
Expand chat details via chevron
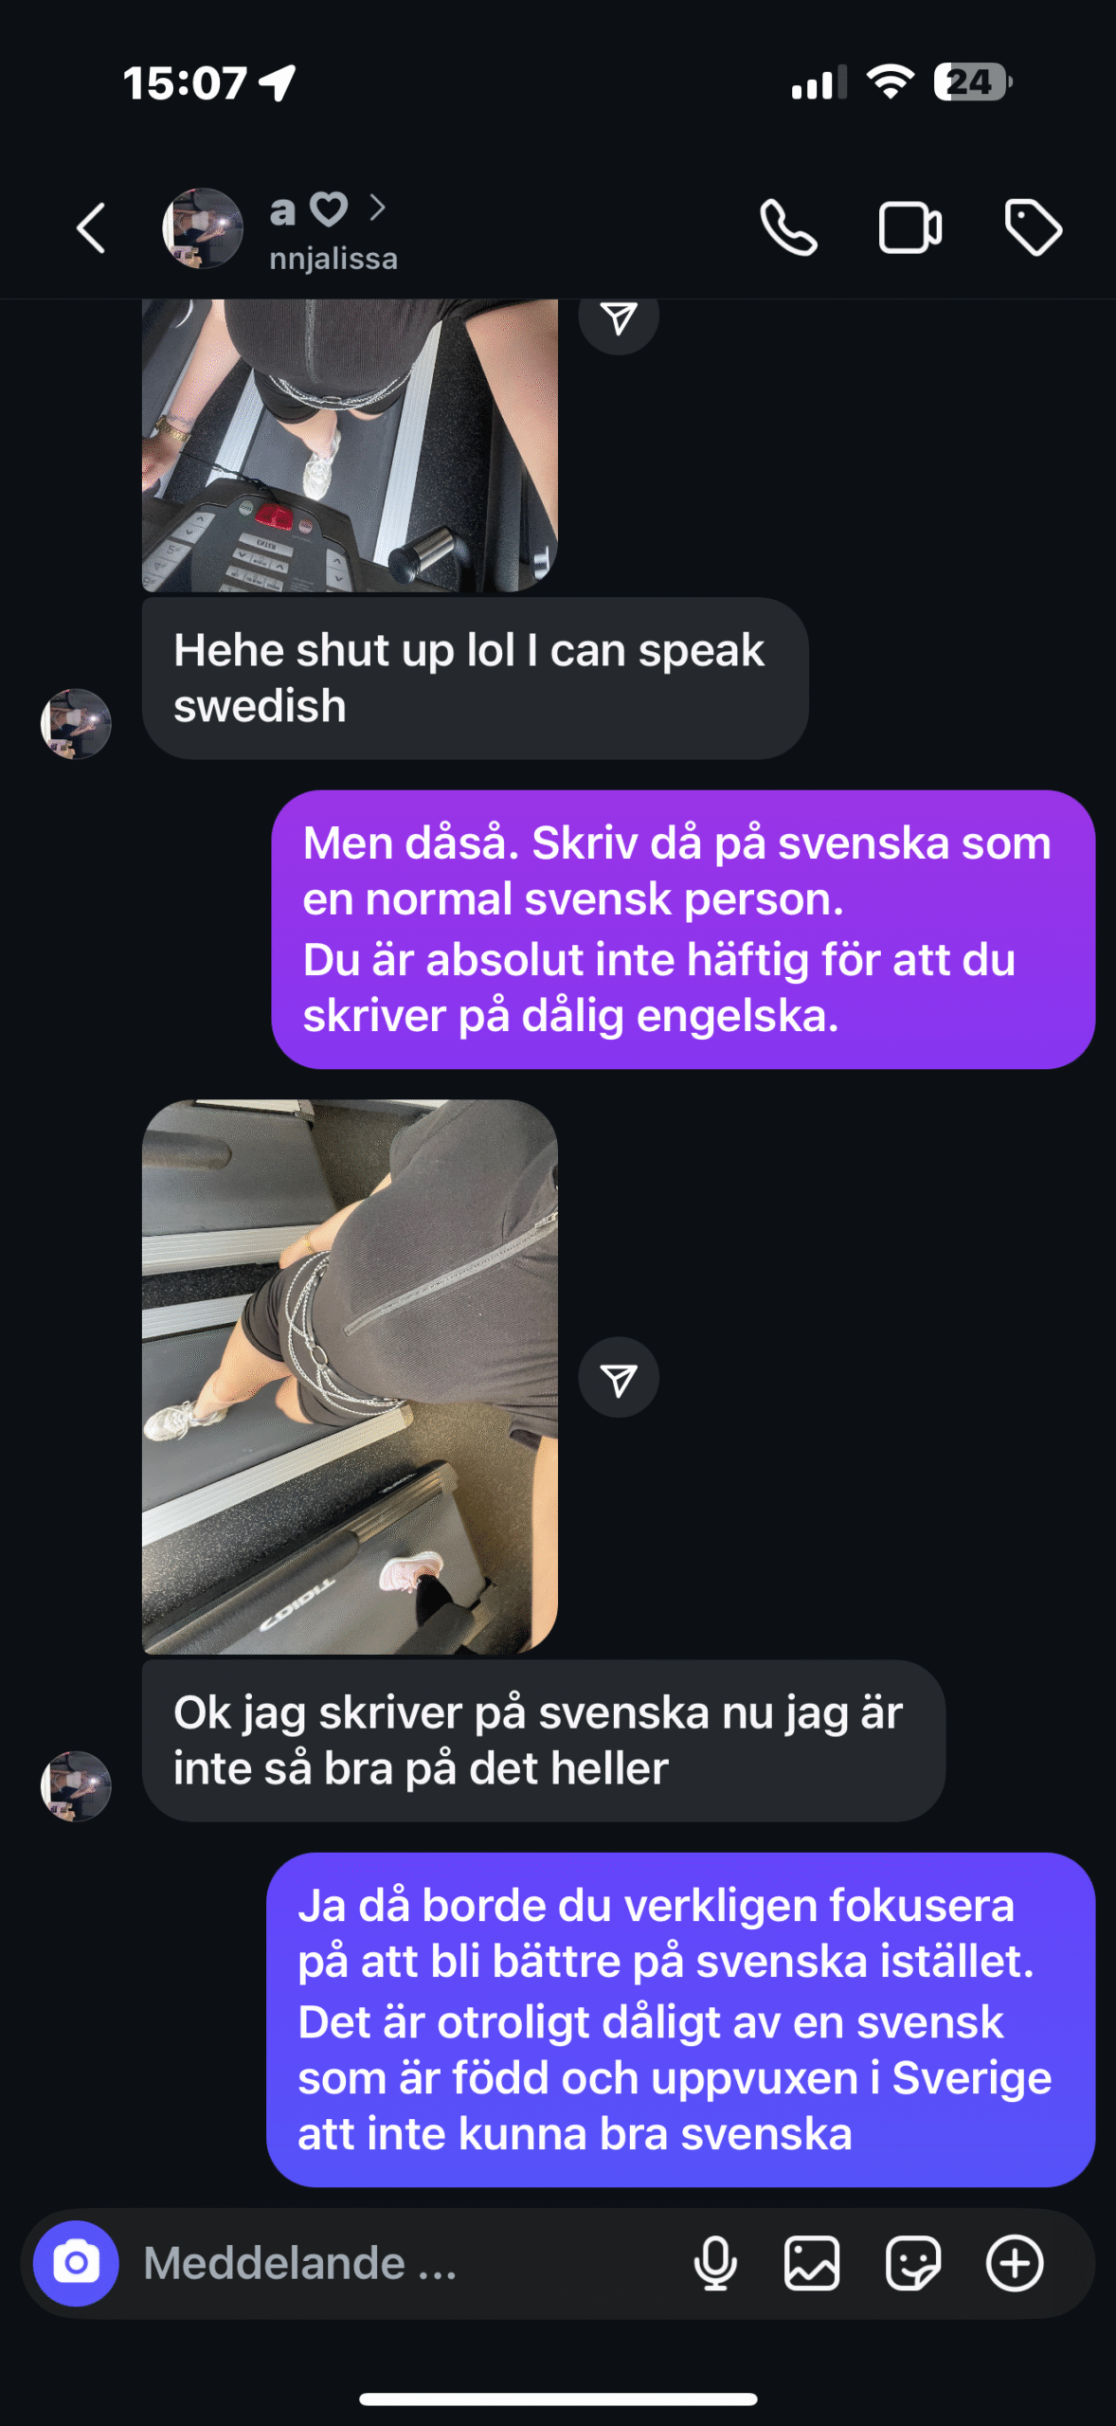pyautogui.click(x=377, y=208)
